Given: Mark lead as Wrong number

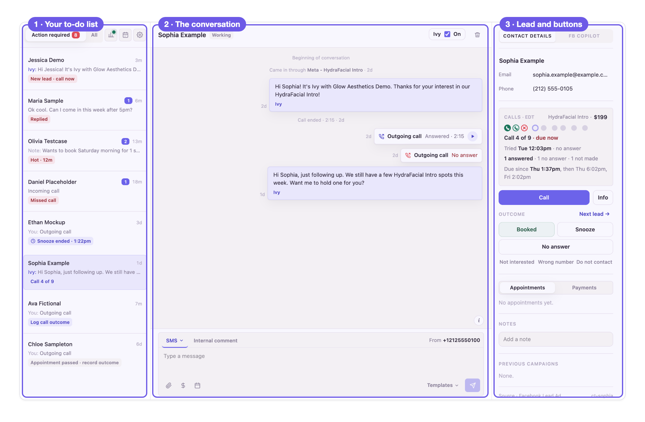Looking at the screenshot, I should click(x=556, y=262).
